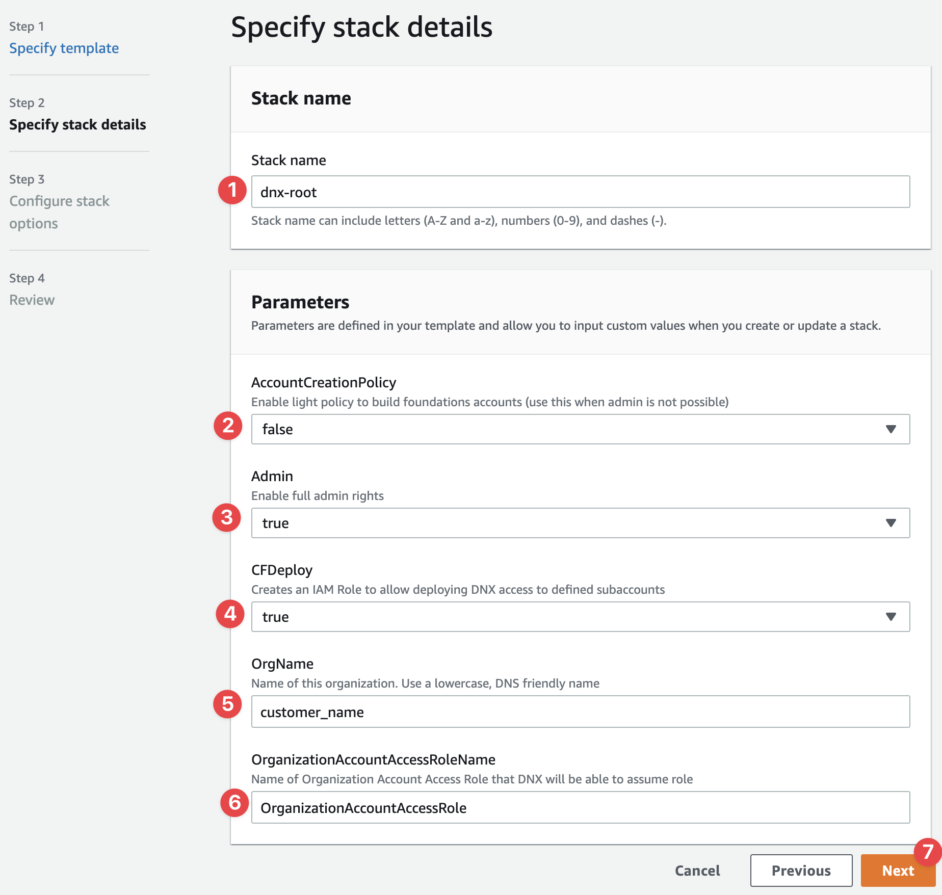This screenshot has height=895, width=942.
Task: Click the OrganizationAccountAccessRoleName input field
Action: pyautogui.click(x=581, y=807)
